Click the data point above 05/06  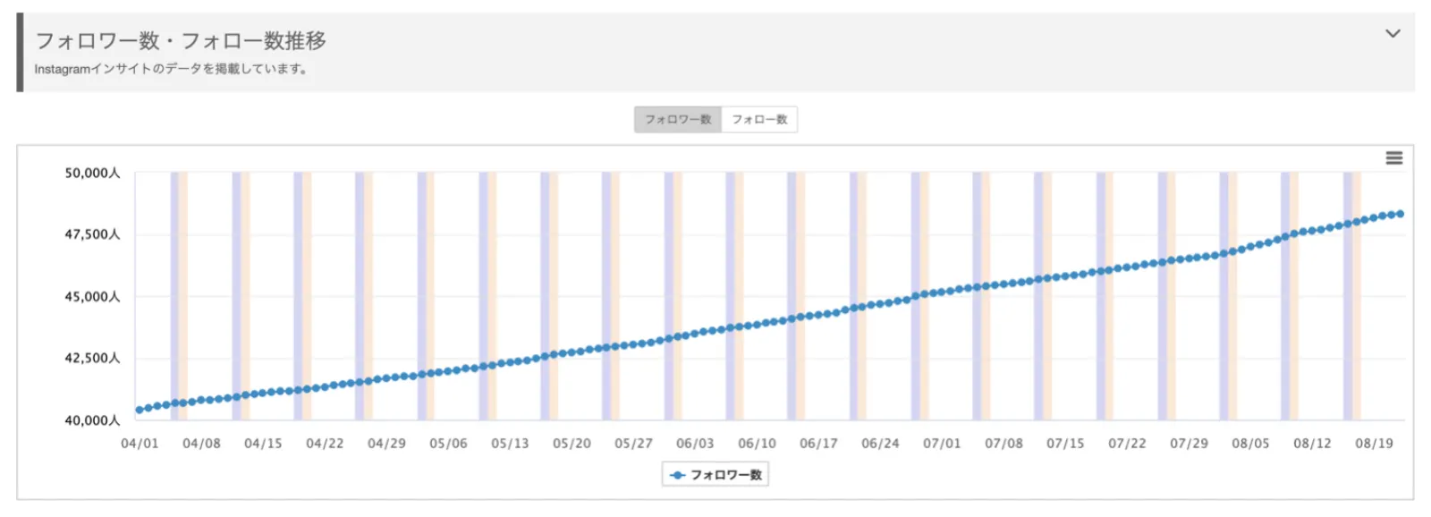tap(448, 371)
